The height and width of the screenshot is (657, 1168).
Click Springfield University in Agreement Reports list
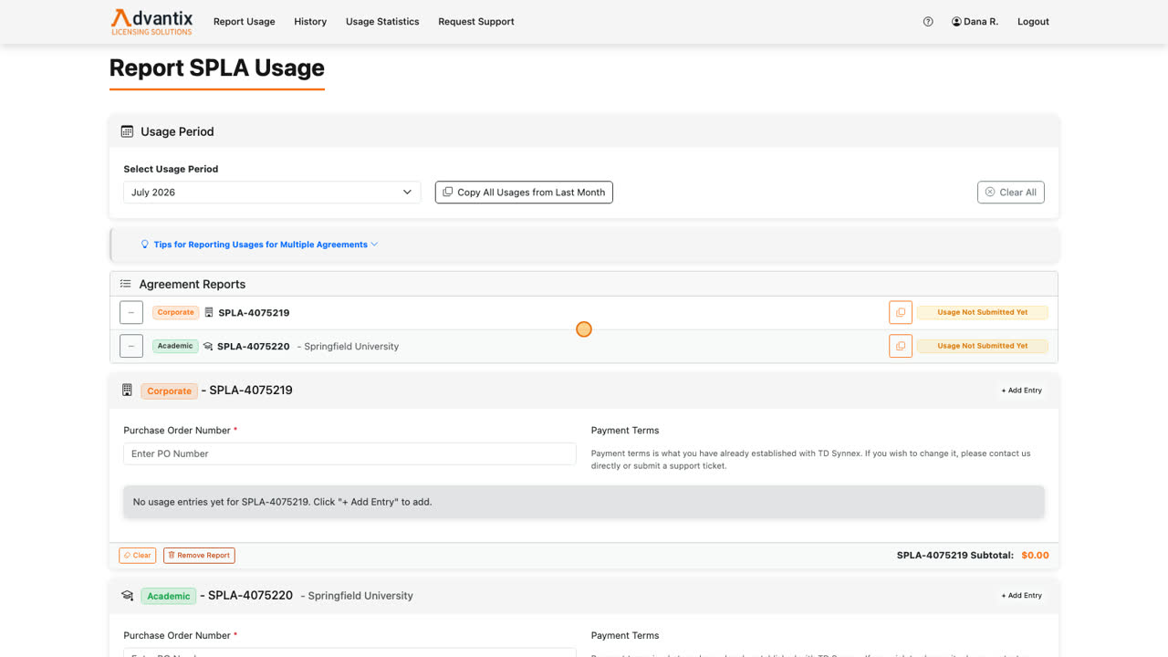click(x=351, y=347)
